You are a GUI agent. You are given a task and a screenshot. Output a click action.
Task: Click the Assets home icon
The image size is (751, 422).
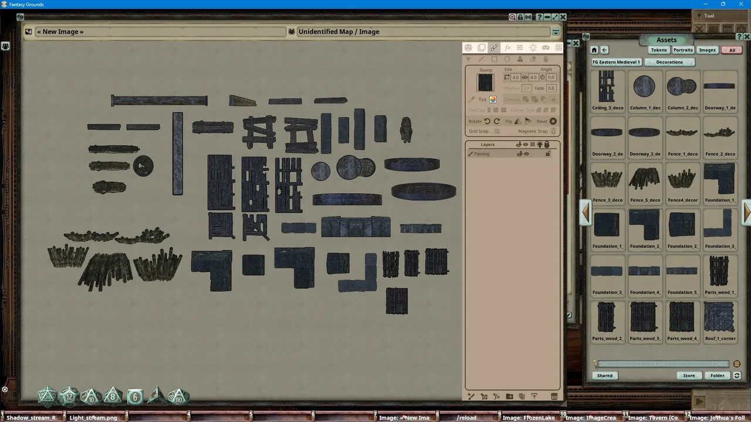(594, 50)
